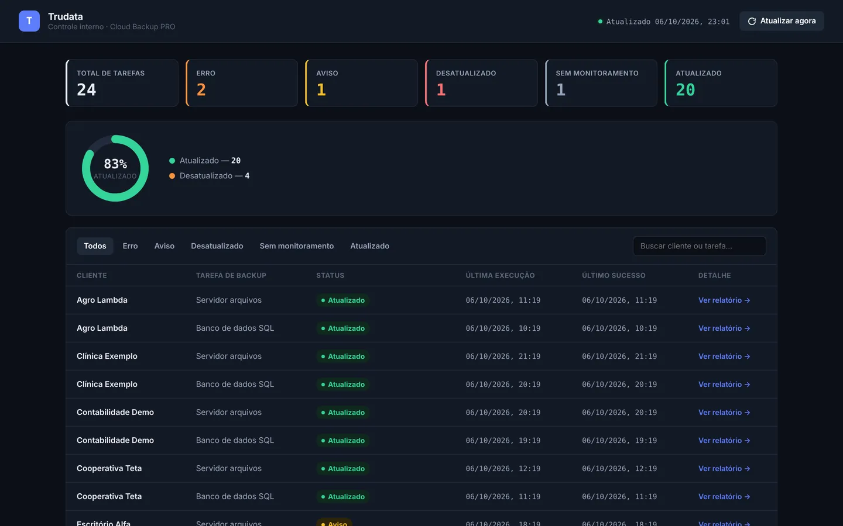This screenshot has height=526, width=843.
Task: Click Atualizado status badge for Agro Lambda Servidor arquivos
Action: (x=343, y=300)
